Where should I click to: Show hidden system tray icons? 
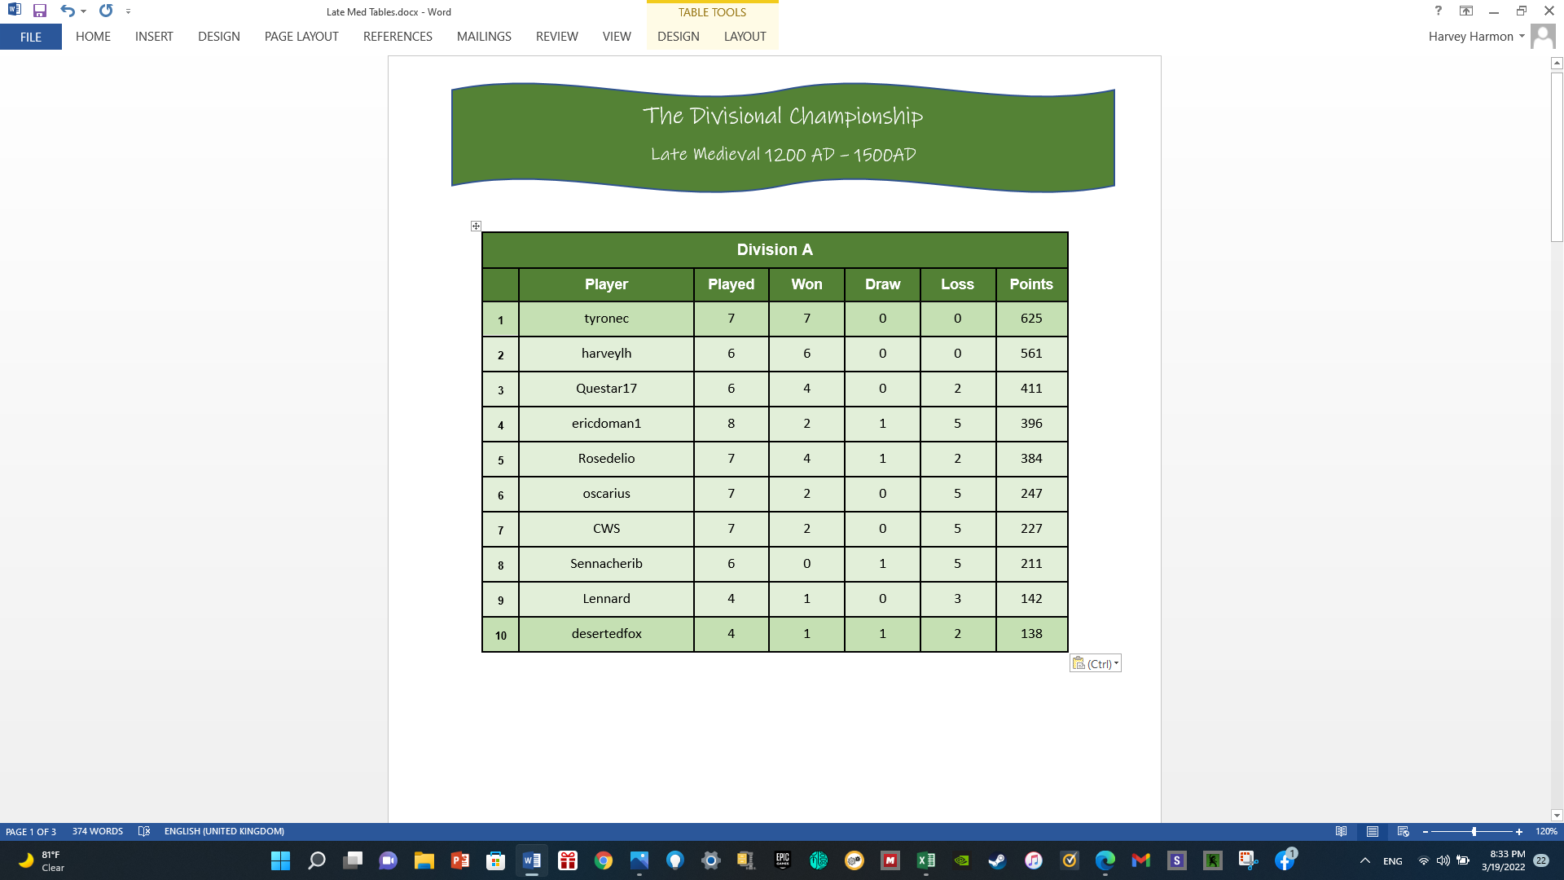pos(1365,860)
